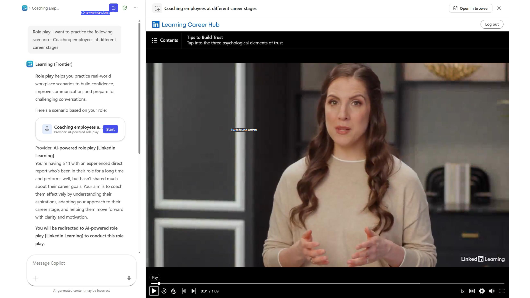Open video settings gear

coord(482,291)
